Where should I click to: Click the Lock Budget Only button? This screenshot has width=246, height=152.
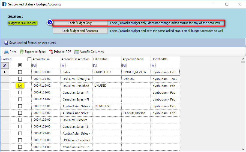click(x=80, y=23)
